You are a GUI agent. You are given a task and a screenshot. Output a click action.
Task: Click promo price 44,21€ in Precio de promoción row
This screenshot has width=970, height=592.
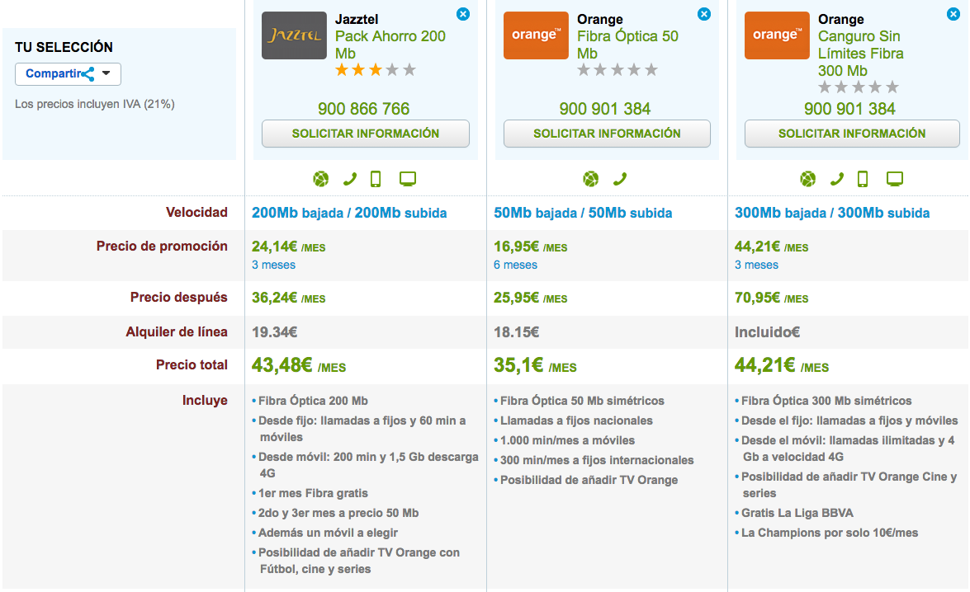pos(771,247)
